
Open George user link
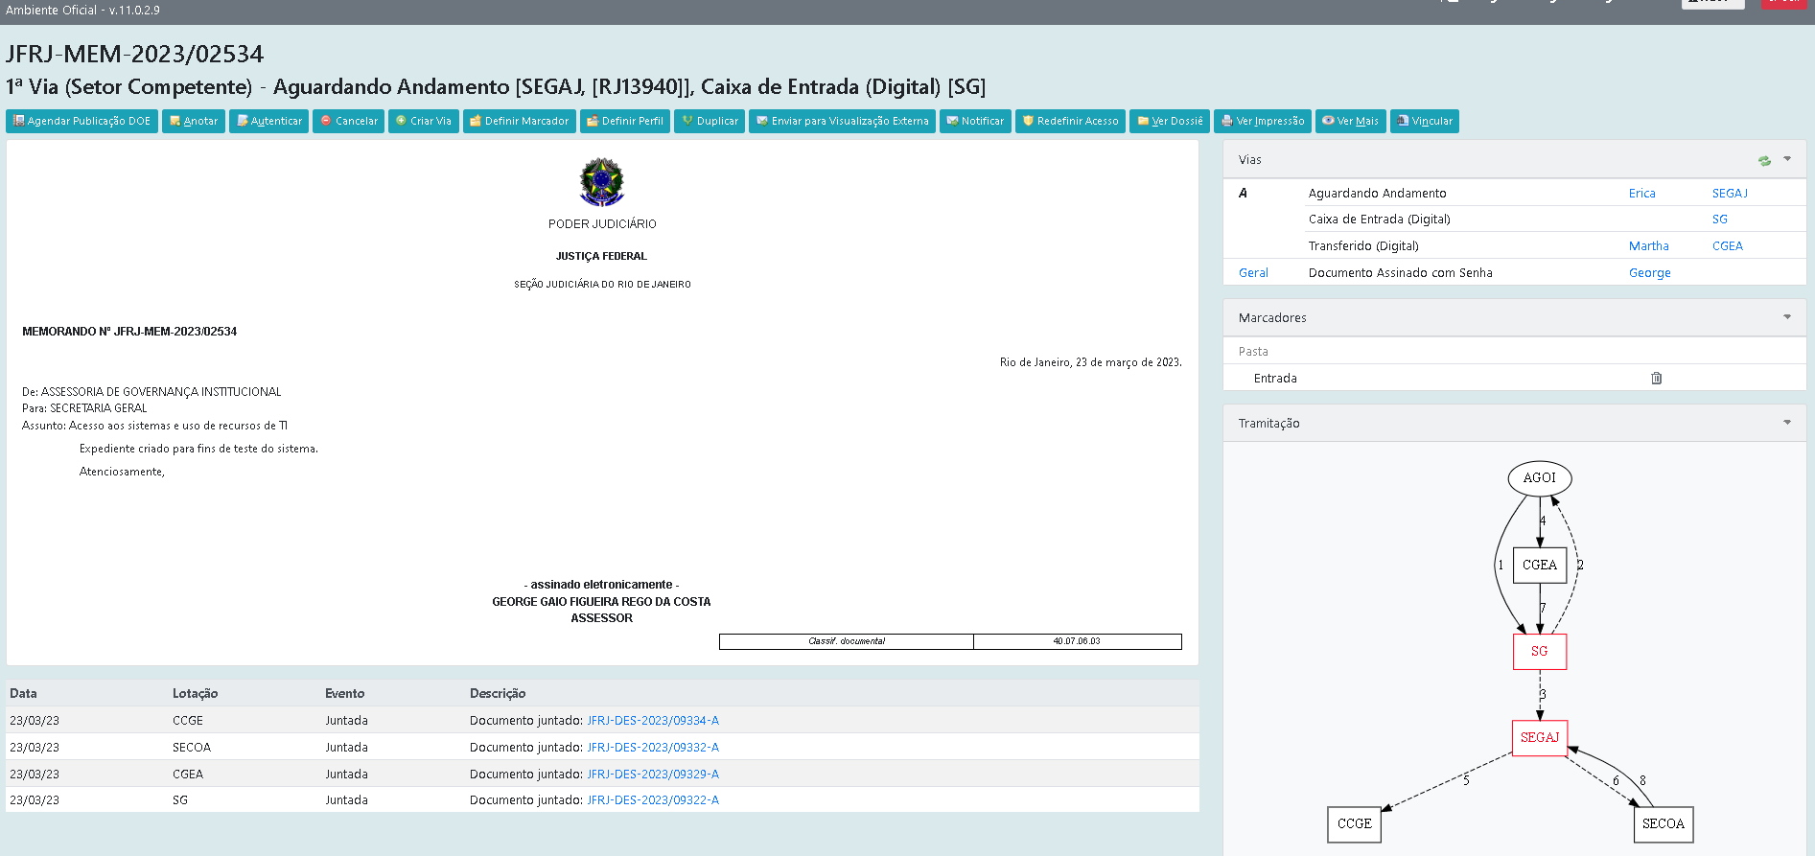1649,273
